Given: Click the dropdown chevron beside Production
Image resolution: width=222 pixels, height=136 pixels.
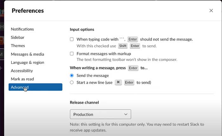Looking at the screenshot, I should coord(126,114).
